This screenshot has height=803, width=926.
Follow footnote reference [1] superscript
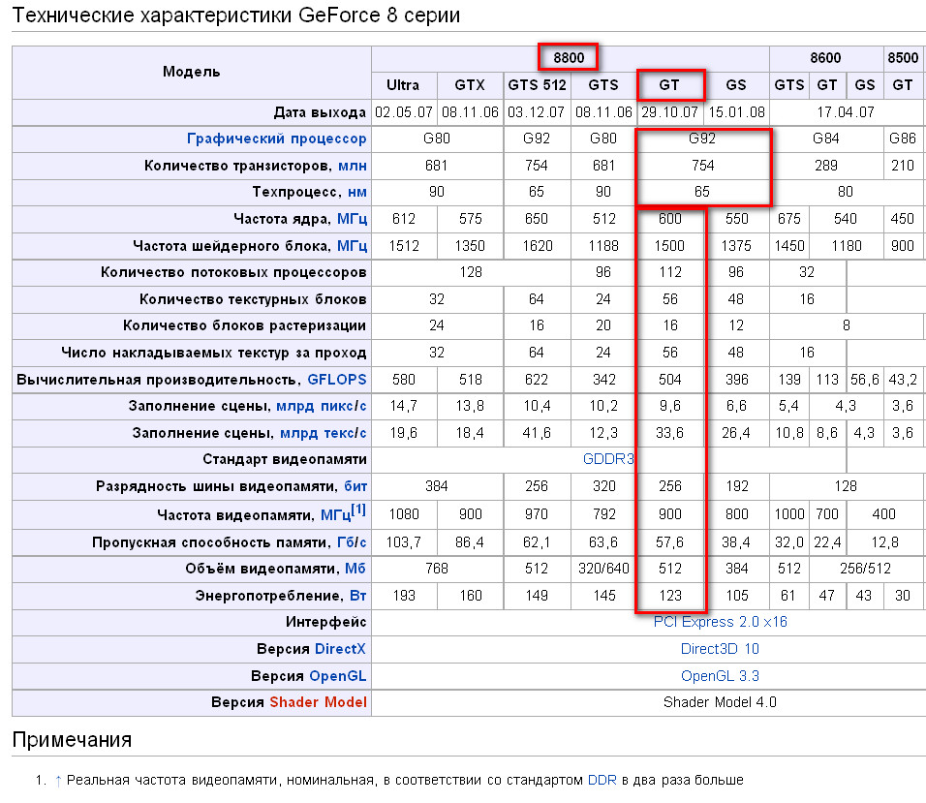(x=358, y=509)
